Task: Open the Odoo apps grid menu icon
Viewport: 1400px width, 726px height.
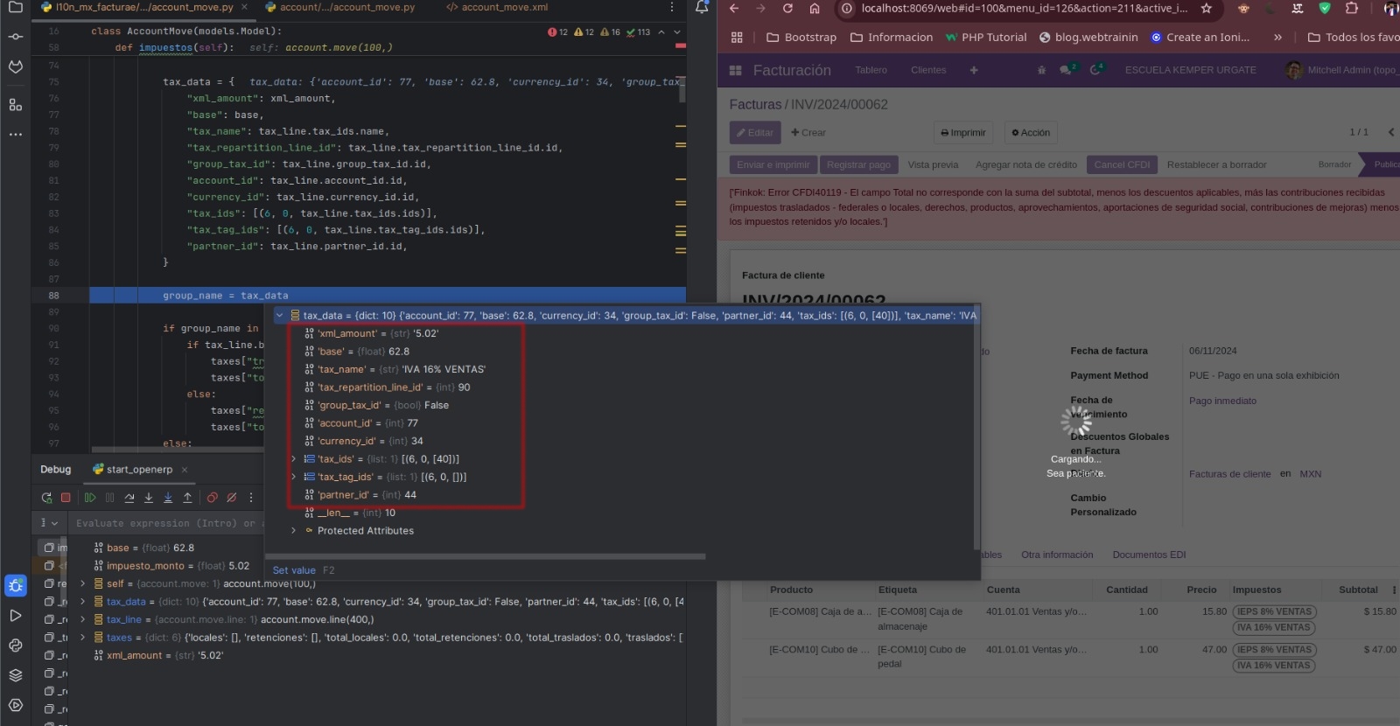Action: coord(735,70)
